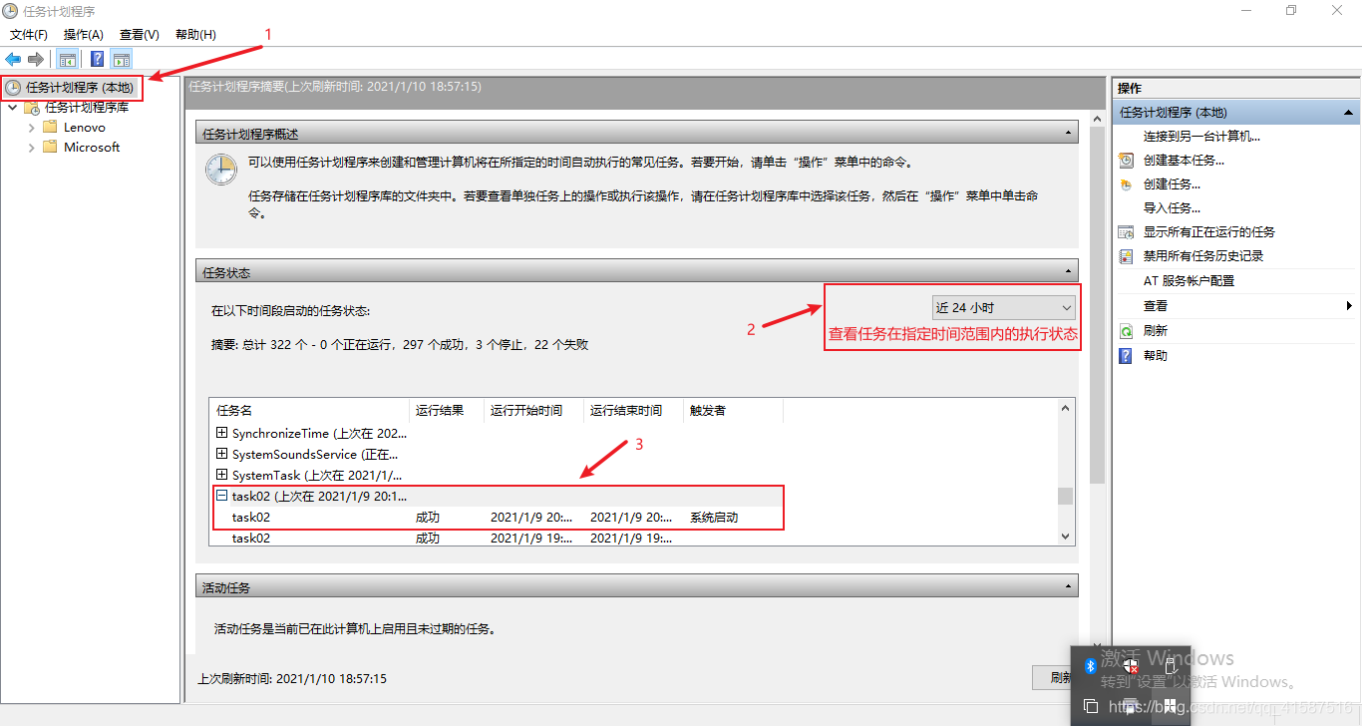The width and height of the screenshot is (1362, 726).
Task: Toggle the console tree show/hide toolbar icon
Action: click(68, 59)
